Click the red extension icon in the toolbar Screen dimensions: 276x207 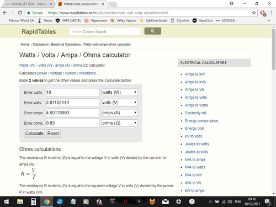pos(263,13)
